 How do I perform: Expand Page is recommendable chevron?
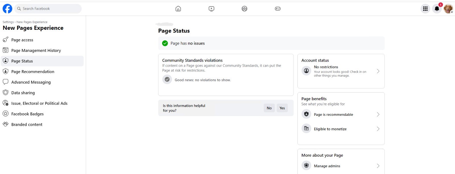coord(378,114)
